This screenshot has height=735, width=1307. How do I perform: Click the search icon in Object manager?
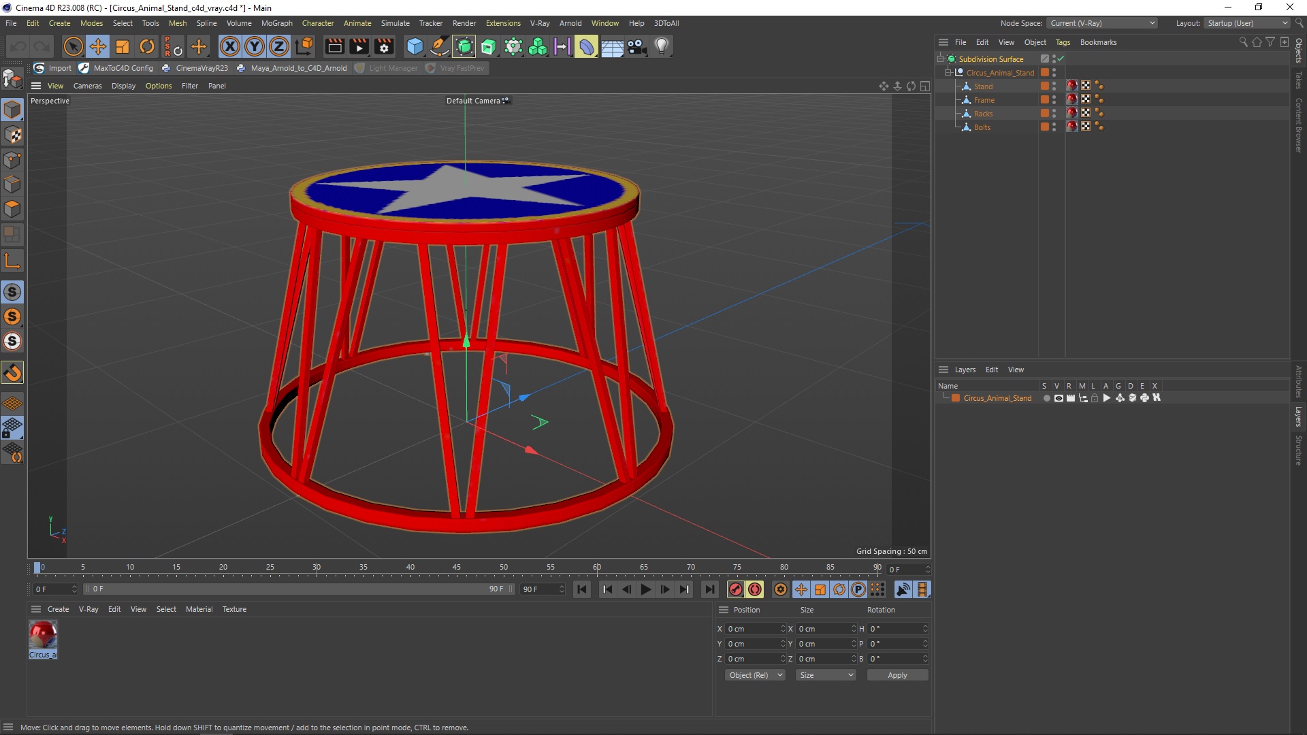tap(1243, 42)
